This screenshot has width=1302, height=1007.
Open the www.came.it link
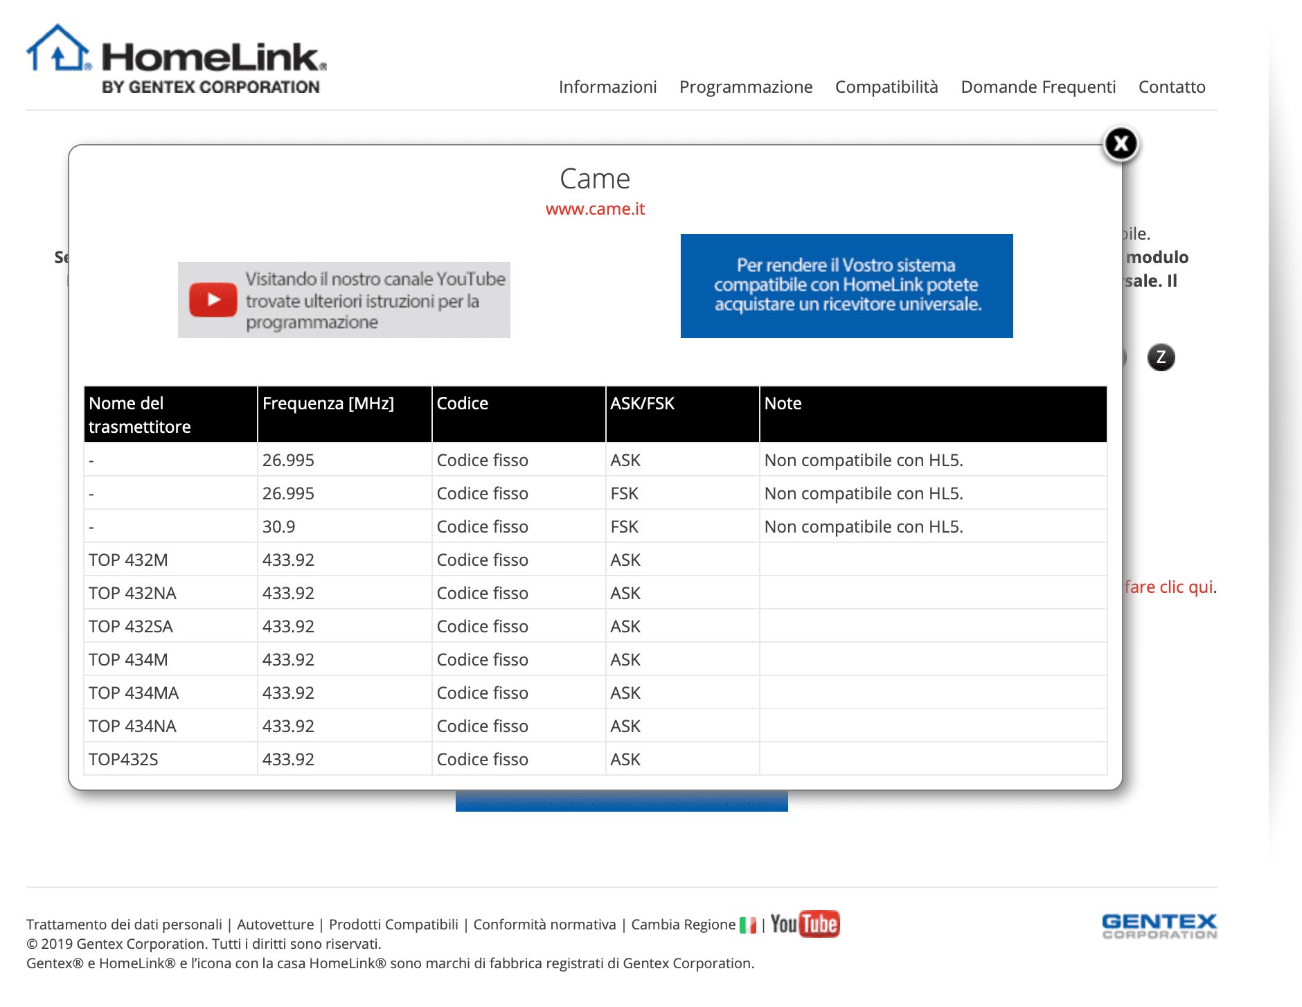595,208
